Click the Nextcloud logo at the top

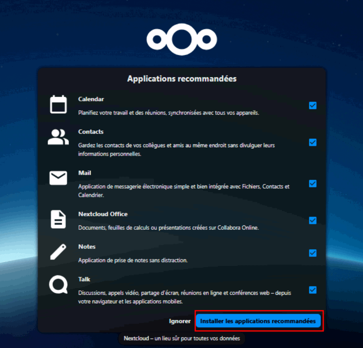(x=181, y=39)
